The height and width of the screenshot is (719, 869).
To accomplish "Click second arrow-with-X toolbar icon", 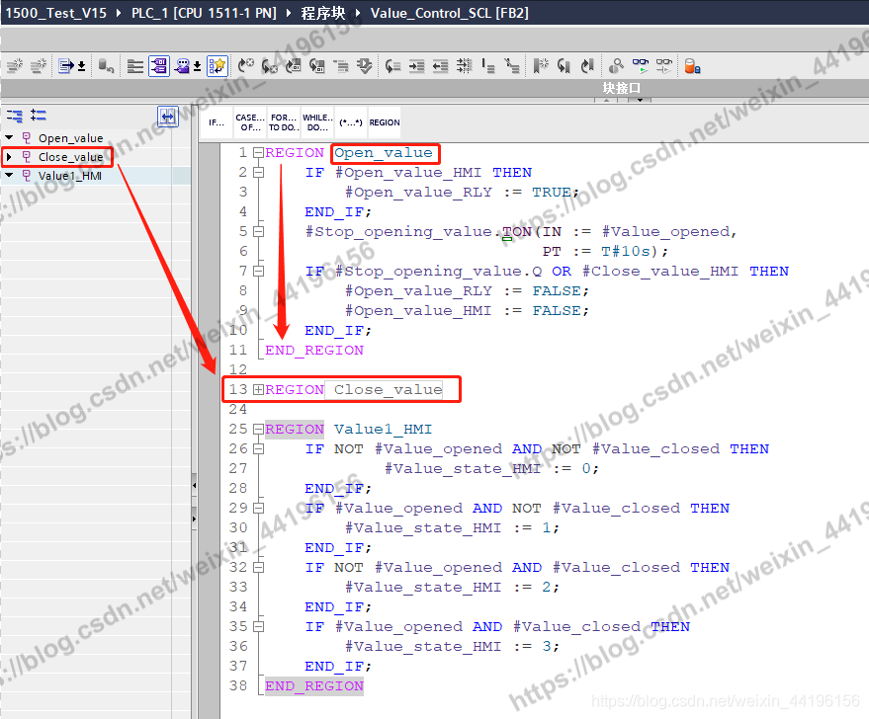I will pos(269,66).
